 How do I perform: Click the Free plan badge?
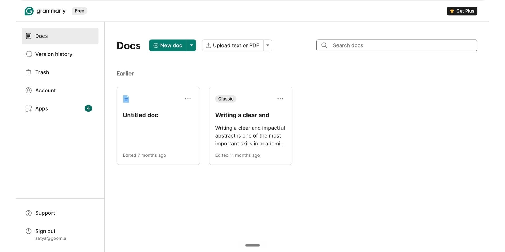point(79,11)
